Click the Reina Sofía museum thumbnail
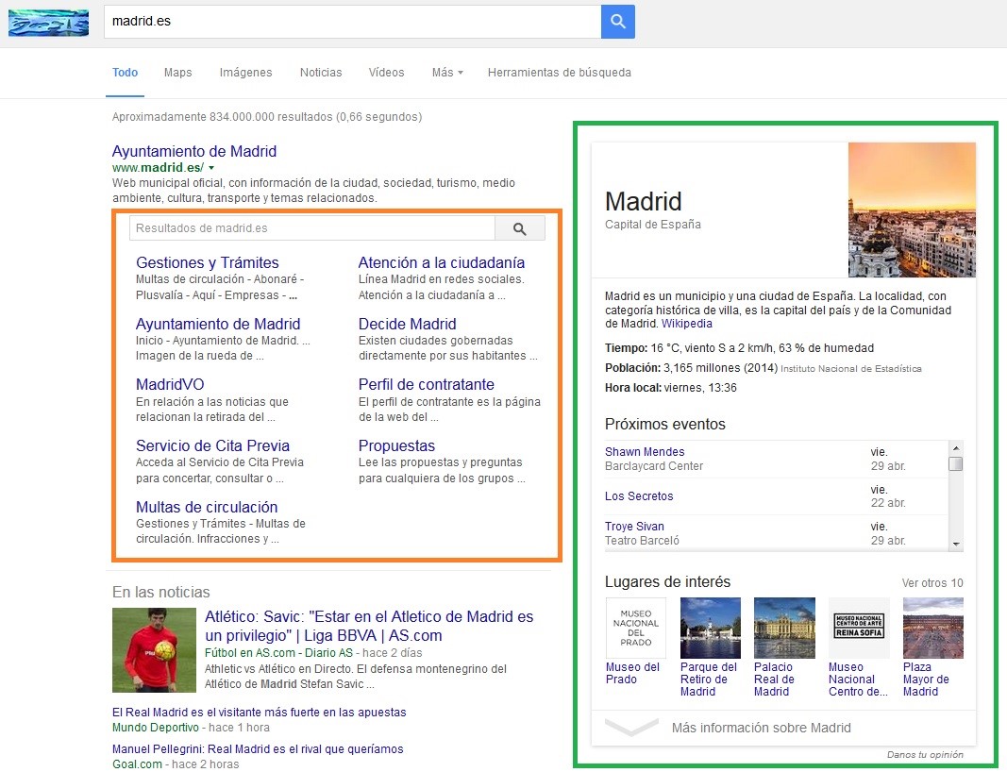Viewport: 1007px width, 772px height. click(859, 628)
